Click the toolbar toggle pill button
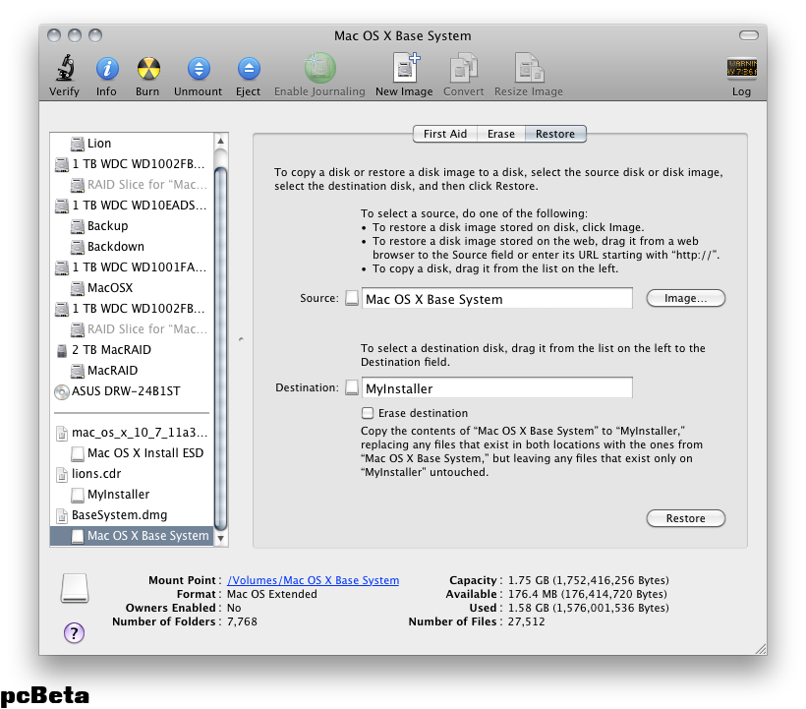 coord(748,35)
